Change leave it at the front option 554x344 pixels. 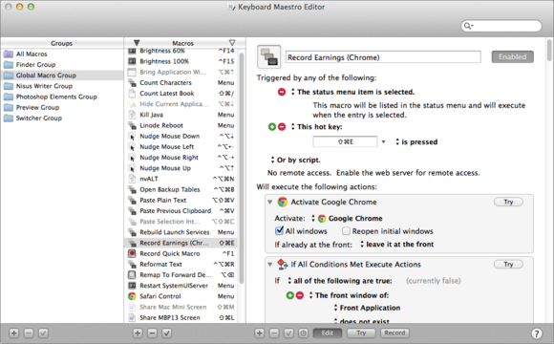[x=396, y=245]
